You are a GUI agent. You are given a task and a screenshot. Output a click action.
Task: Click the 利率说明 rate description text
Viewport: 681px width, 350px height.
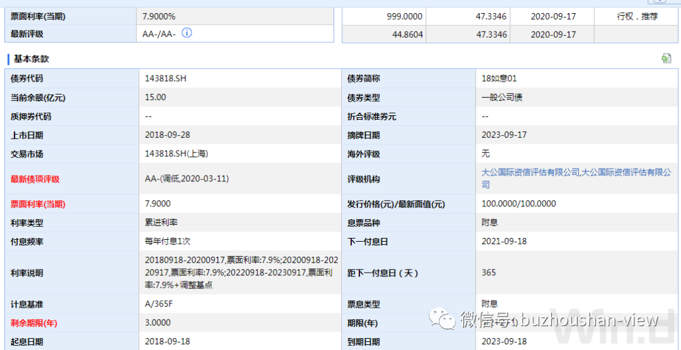[x=241, y=273]
